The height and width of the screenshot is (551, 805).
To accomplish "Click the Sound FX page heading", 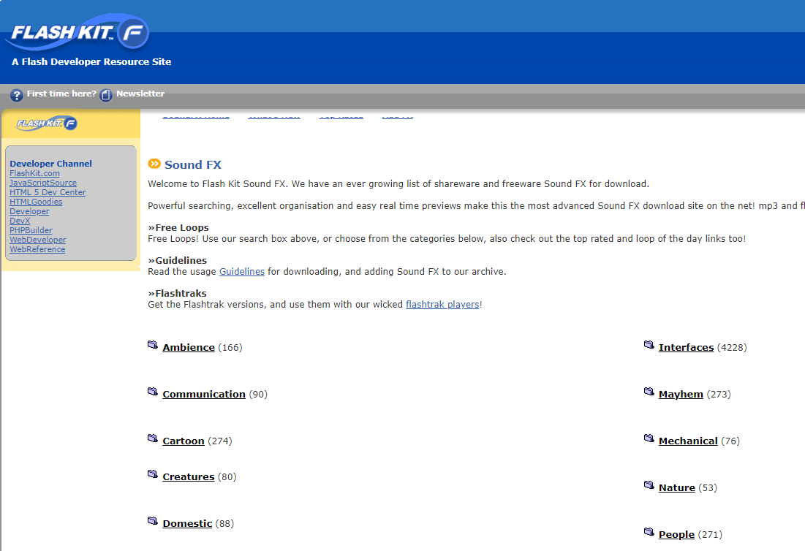I will [192, 164].
